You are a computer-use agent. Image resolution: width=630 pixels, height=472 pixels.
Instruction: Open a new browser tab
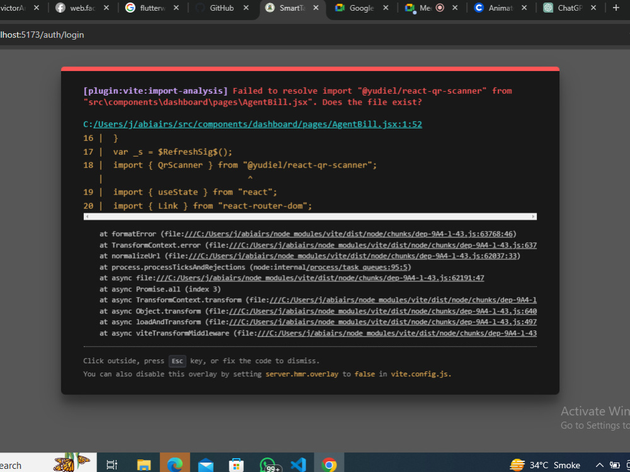click(616, 8)
